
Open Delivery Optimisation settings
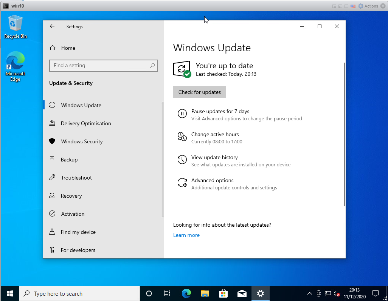(86, 123)
